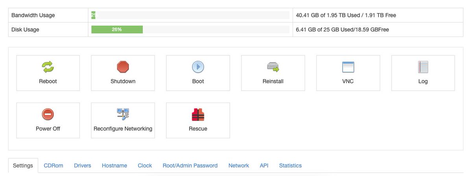
Task: Click the Reinstall drive icon
Action: click(x=273, y=67)
